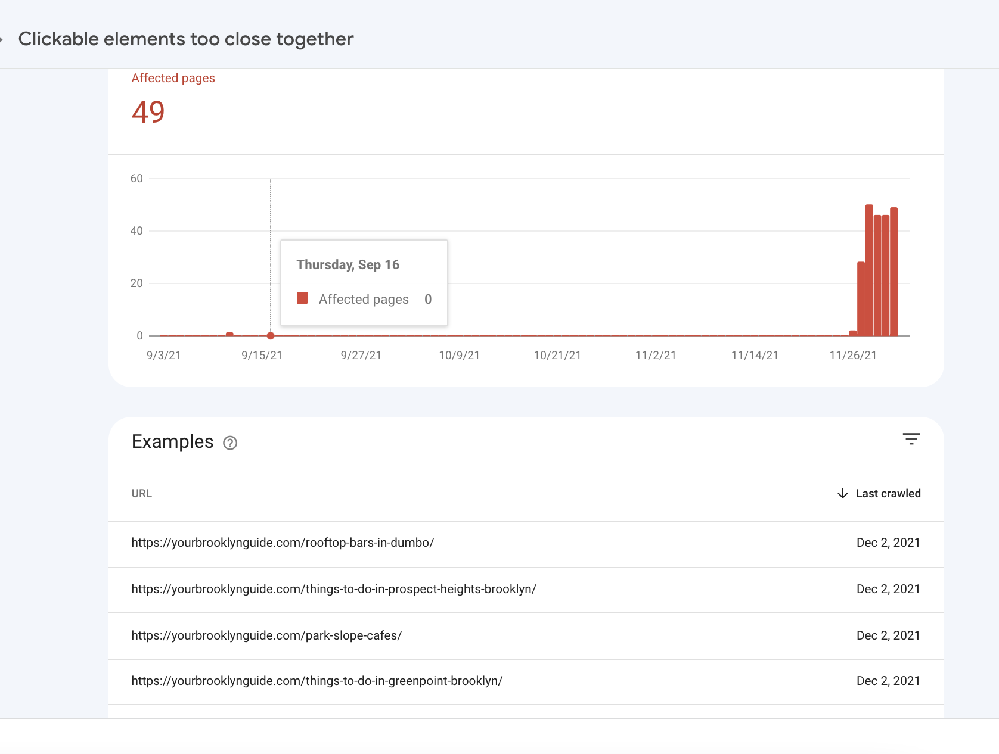This screenshot has width=999, height=754.
Task: Open the filter icon in Examples
Action: (x=911, y=439)
